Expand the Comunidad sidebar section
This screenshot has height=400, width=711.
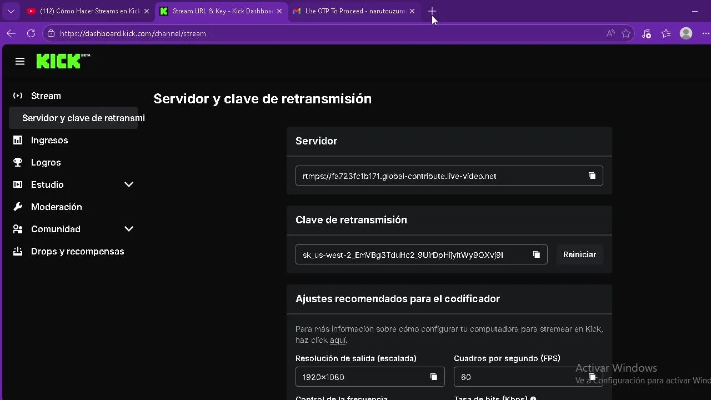pos(129,229)
